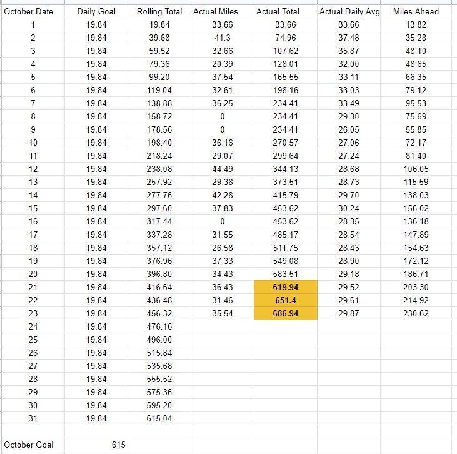Click the Miles Ahead header cell
This screenshot has width=457, height=454.
416,11
